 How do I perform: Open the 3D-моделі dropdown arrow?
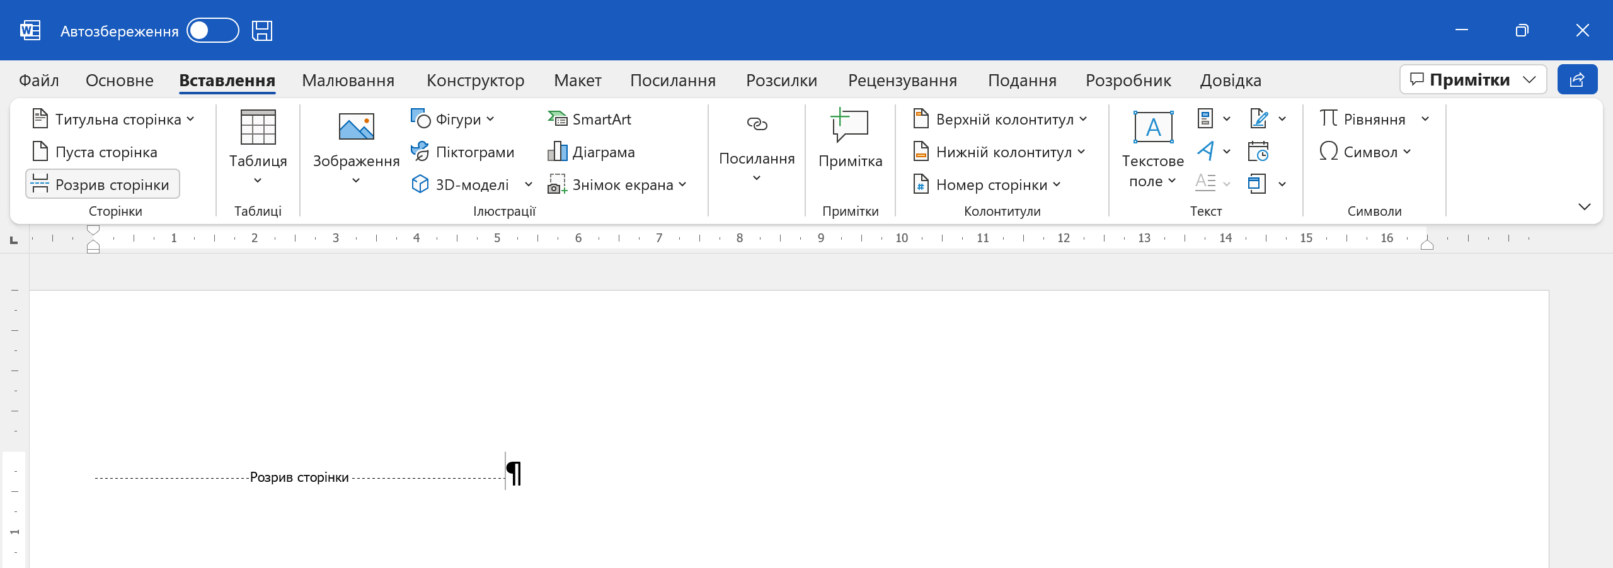(528, 184)
